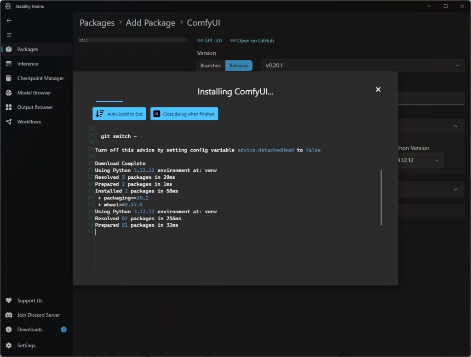Toggle Close dialog when finished
The width and height of the screenshot is (471, 357).
(184, 114)
